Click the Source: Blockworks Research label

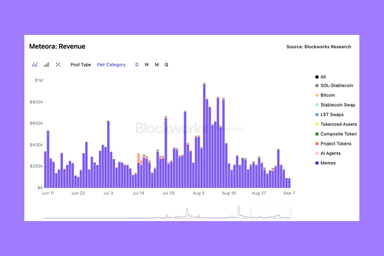[x=319, y=47]
